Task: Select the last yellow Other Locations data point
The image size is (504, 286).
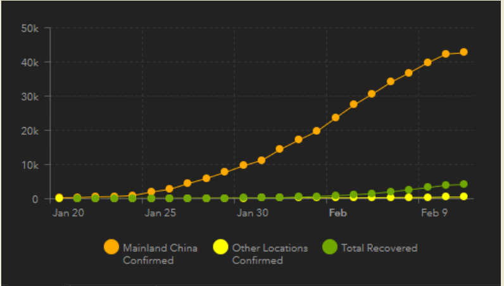Action: [463, 196]
